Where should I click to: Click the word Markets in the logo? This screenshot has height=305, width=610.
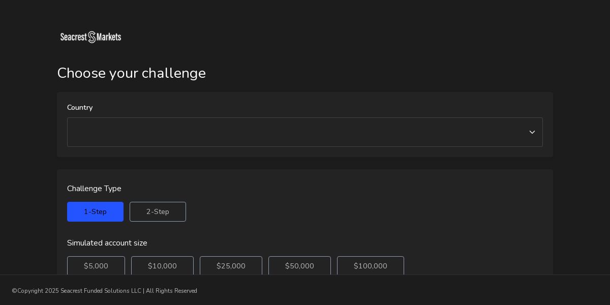click(x=109, y=37)
